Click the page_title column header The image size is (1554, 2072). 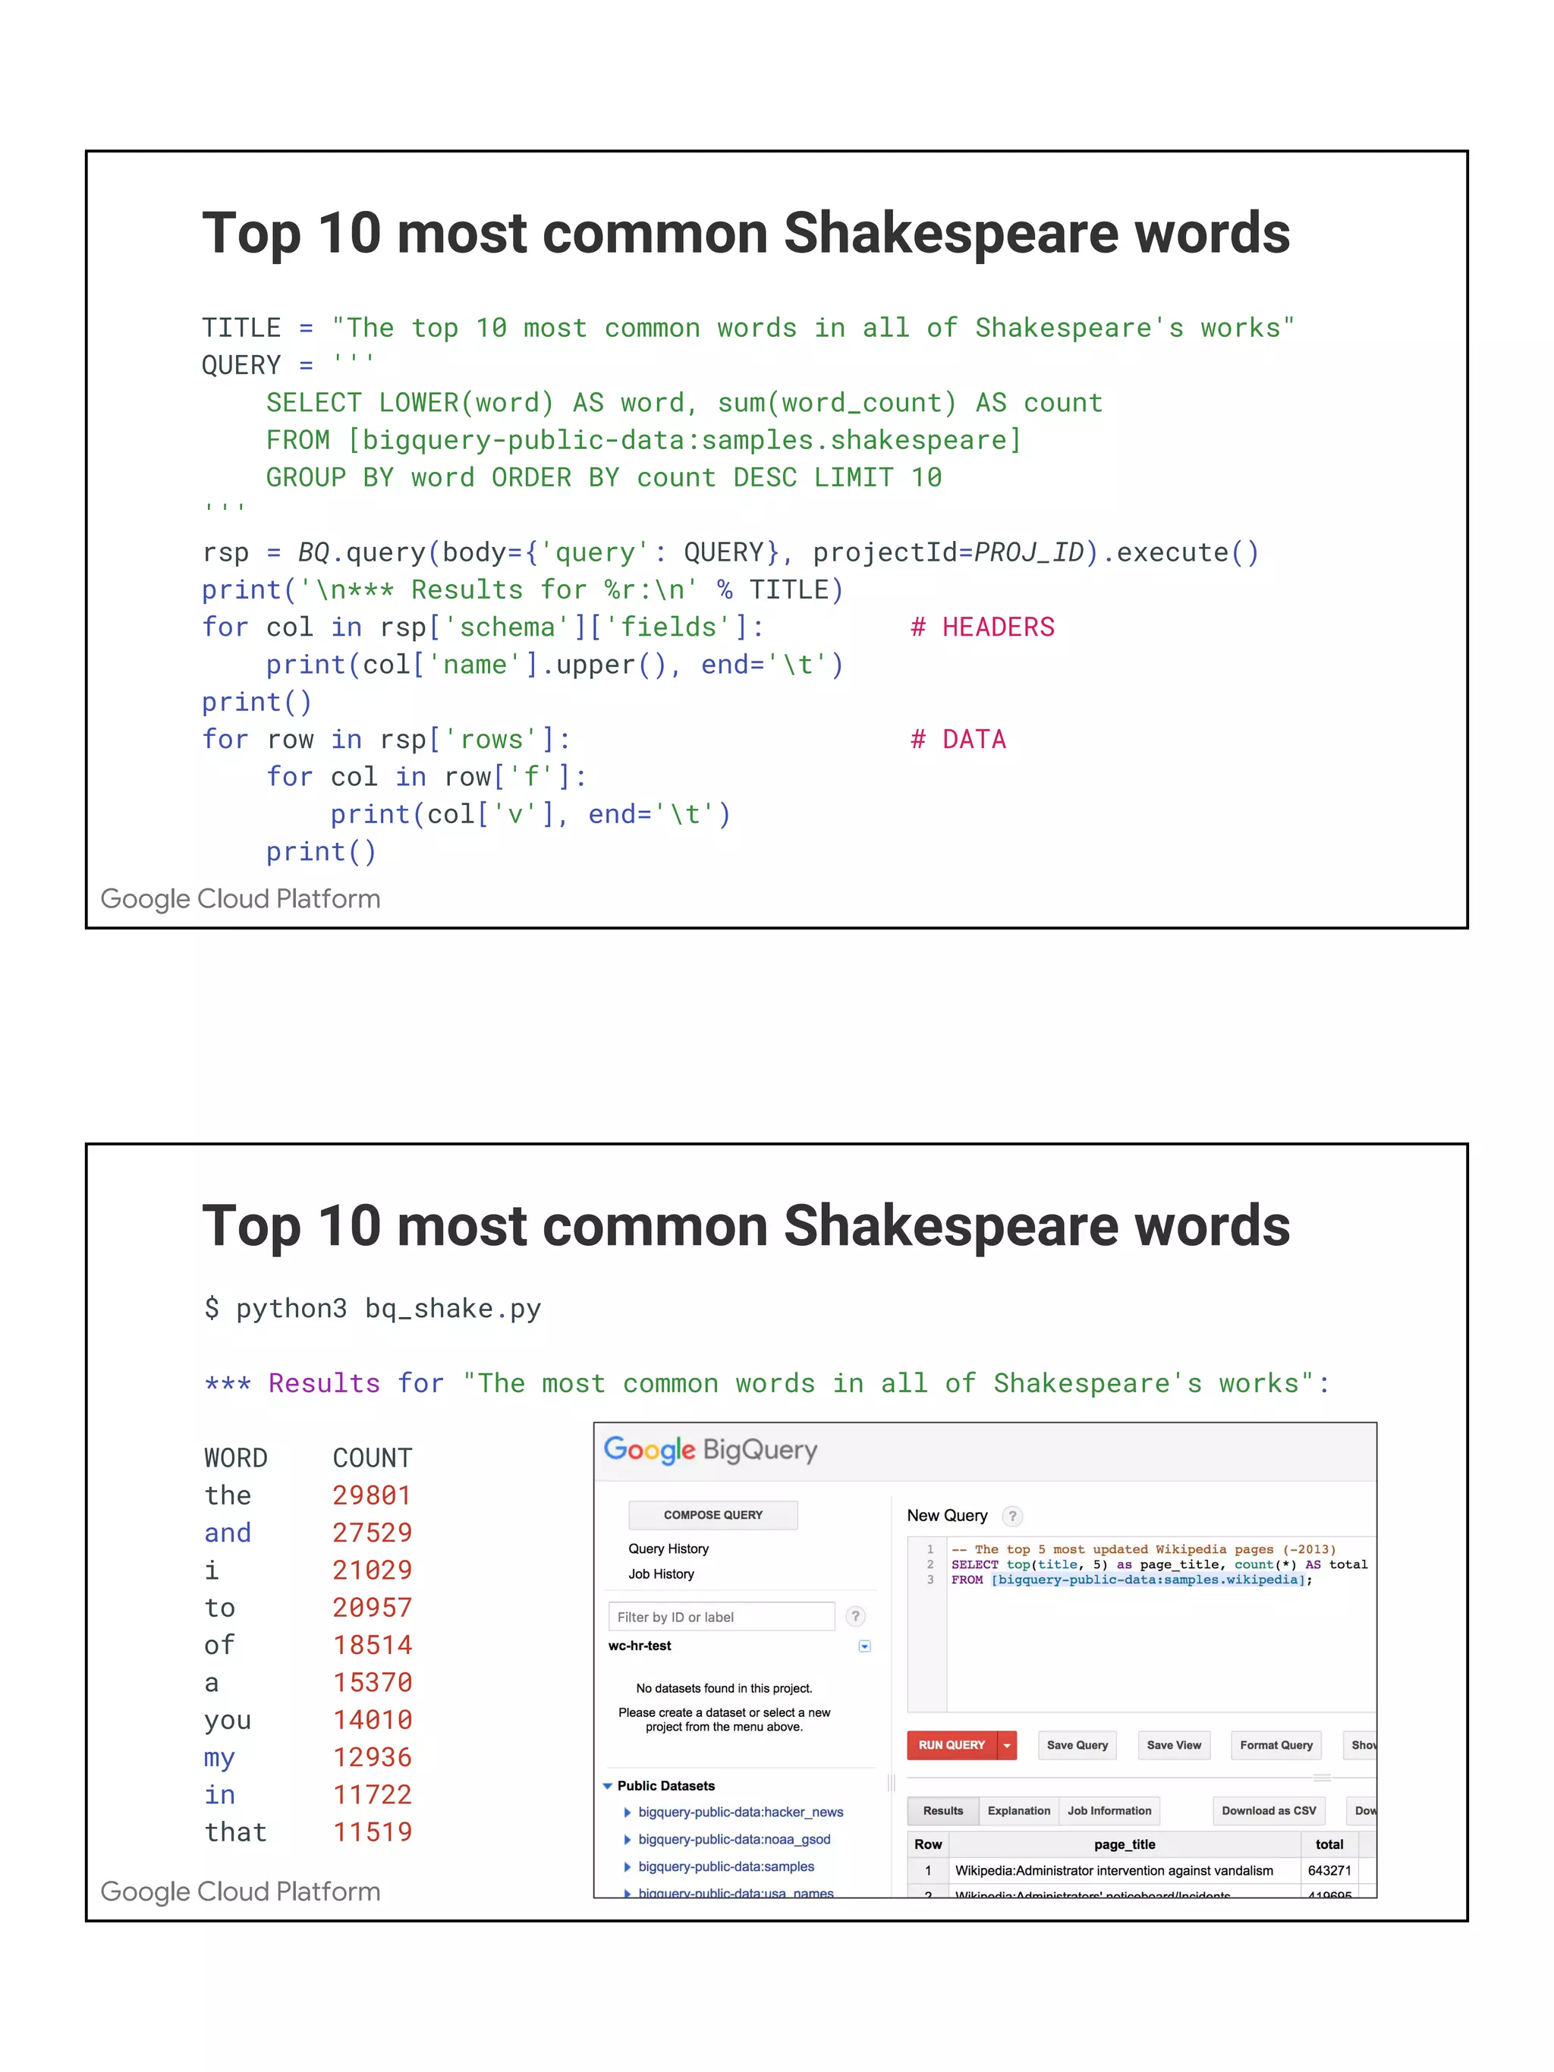[x=1124, y=1844]
